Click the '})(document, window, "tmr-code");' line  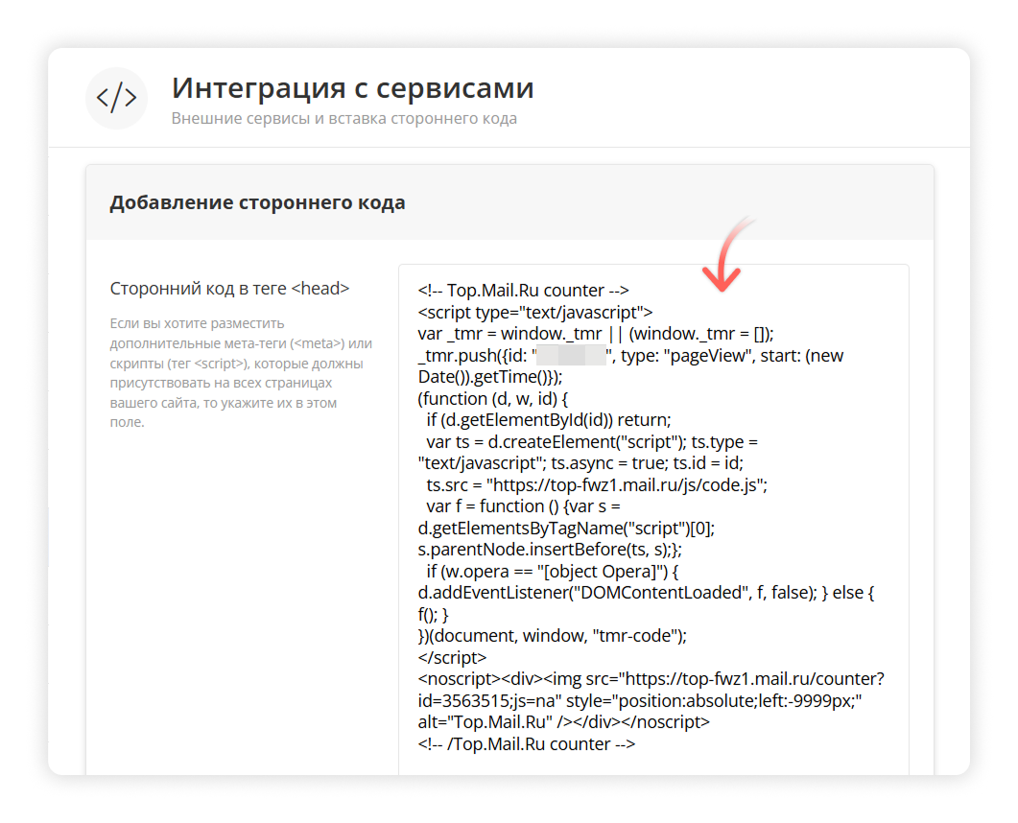click(553, 636)
